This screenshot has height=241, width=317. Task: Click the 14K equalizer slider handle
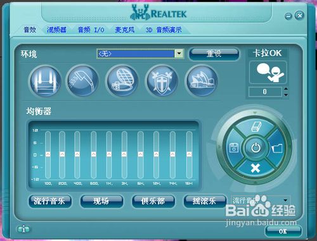click(172, 154)
